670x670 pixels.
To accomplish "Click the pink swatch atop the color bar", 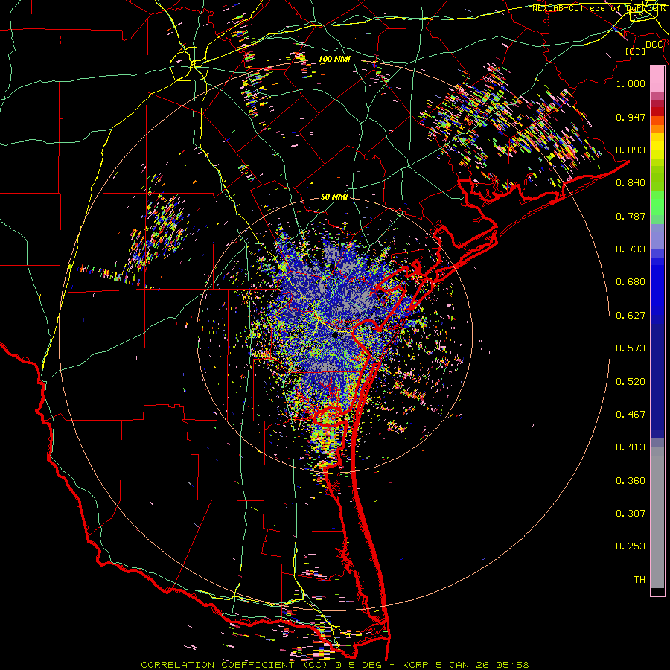I will (x=657, y=80).
